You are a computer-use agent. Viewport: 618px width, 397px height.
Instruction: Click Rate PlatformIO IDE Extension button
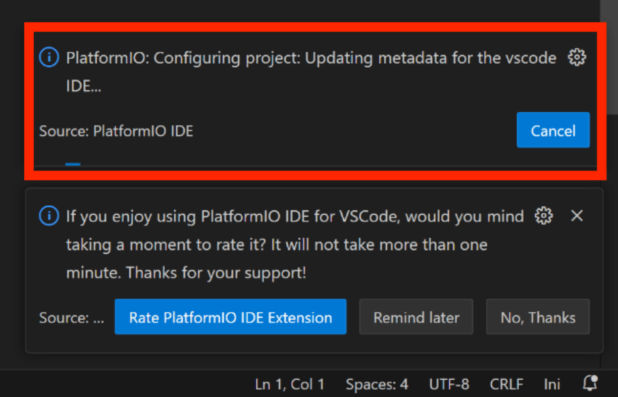pyautogui.click(x=231, y=316)
